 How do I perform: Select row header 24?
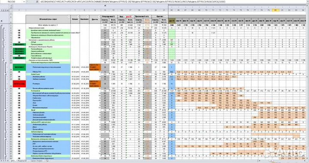click(11, 67)
